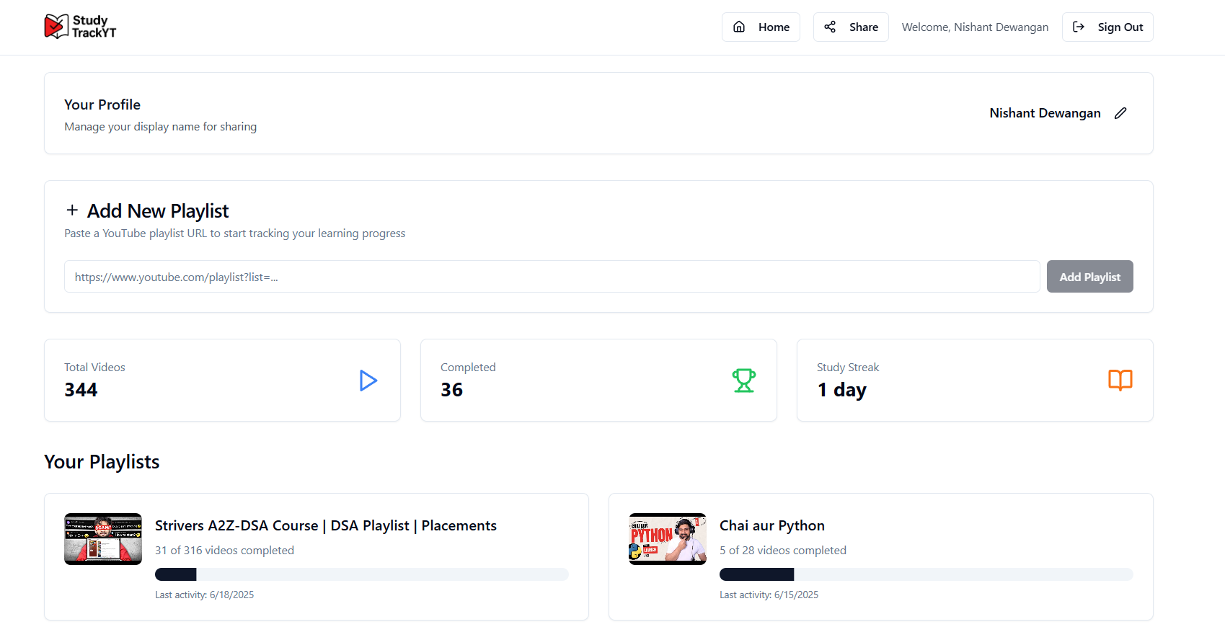Open Strivers A2Z-DSA Course playlist title

pyautogui.click(x=326, y=525)
